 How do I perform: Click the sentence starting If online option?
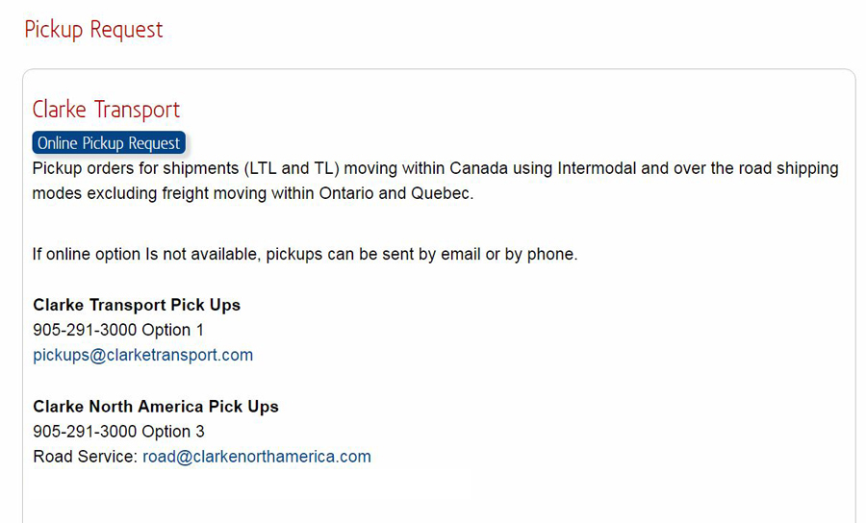pyautogui.click(x=305, y=255)
